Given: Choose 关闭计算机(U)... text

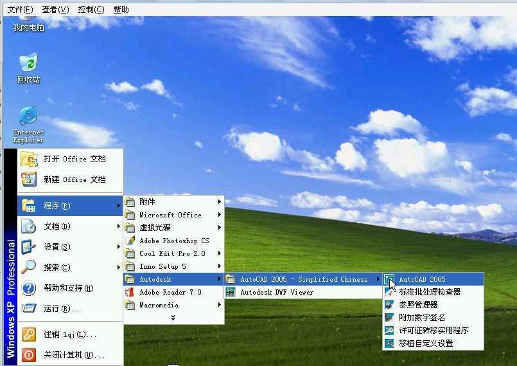Looking at the screenshot, I should (x=74, y=355).
